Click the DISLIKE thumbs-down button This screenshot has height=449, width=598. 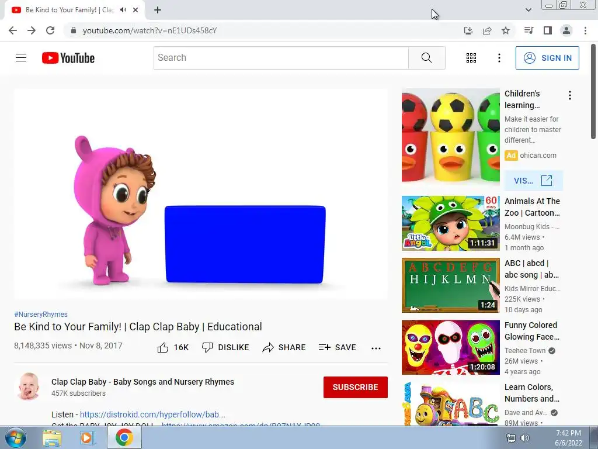click(x=225, y=347)
